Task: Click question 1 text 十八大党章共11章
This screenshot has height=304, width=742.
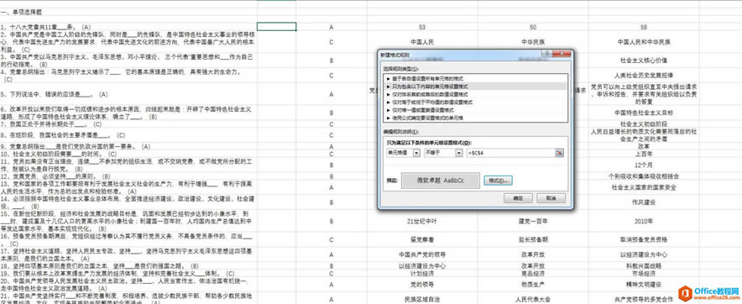Action: (33, 28)
